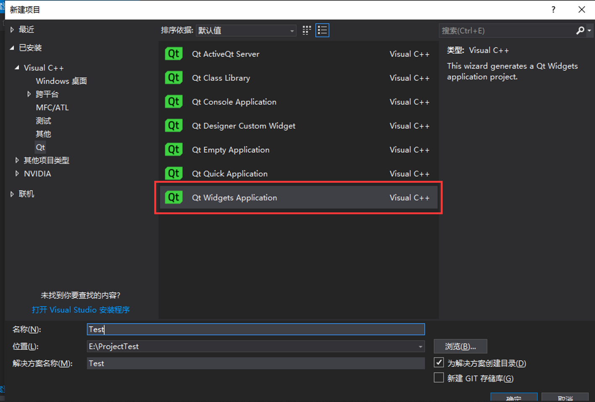Open the 排序依据 默认值 dropdown
The width and height of the screenshot is (595, 402).
click(x=246, y=30)
